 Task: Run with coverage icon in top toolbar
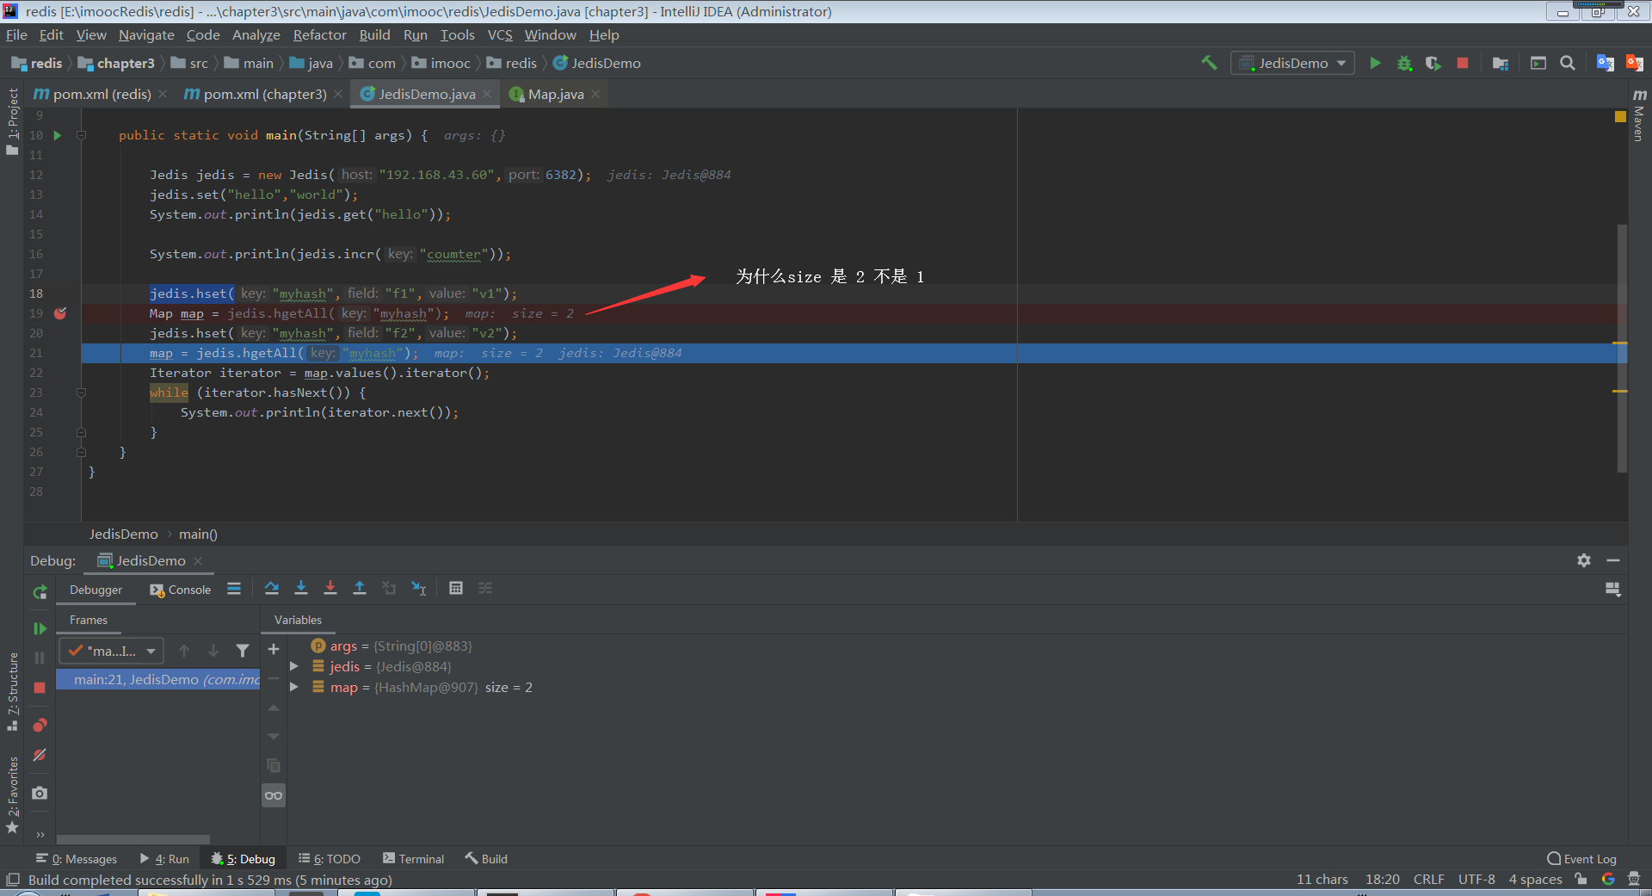pos(1433,63)
